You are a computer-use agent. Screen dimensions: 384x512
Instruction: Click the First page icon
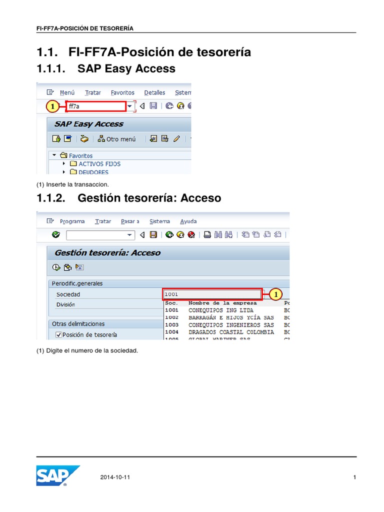point(245,234)
